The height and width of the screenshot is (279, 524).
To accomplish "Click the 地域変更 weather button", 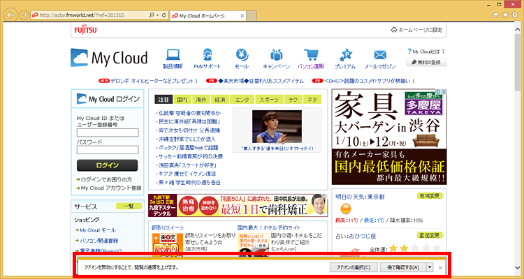I will tap(430, 195).
